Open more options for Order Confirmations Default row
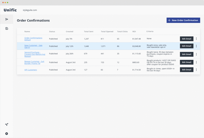The image size is (204, 138). point(196,39)
